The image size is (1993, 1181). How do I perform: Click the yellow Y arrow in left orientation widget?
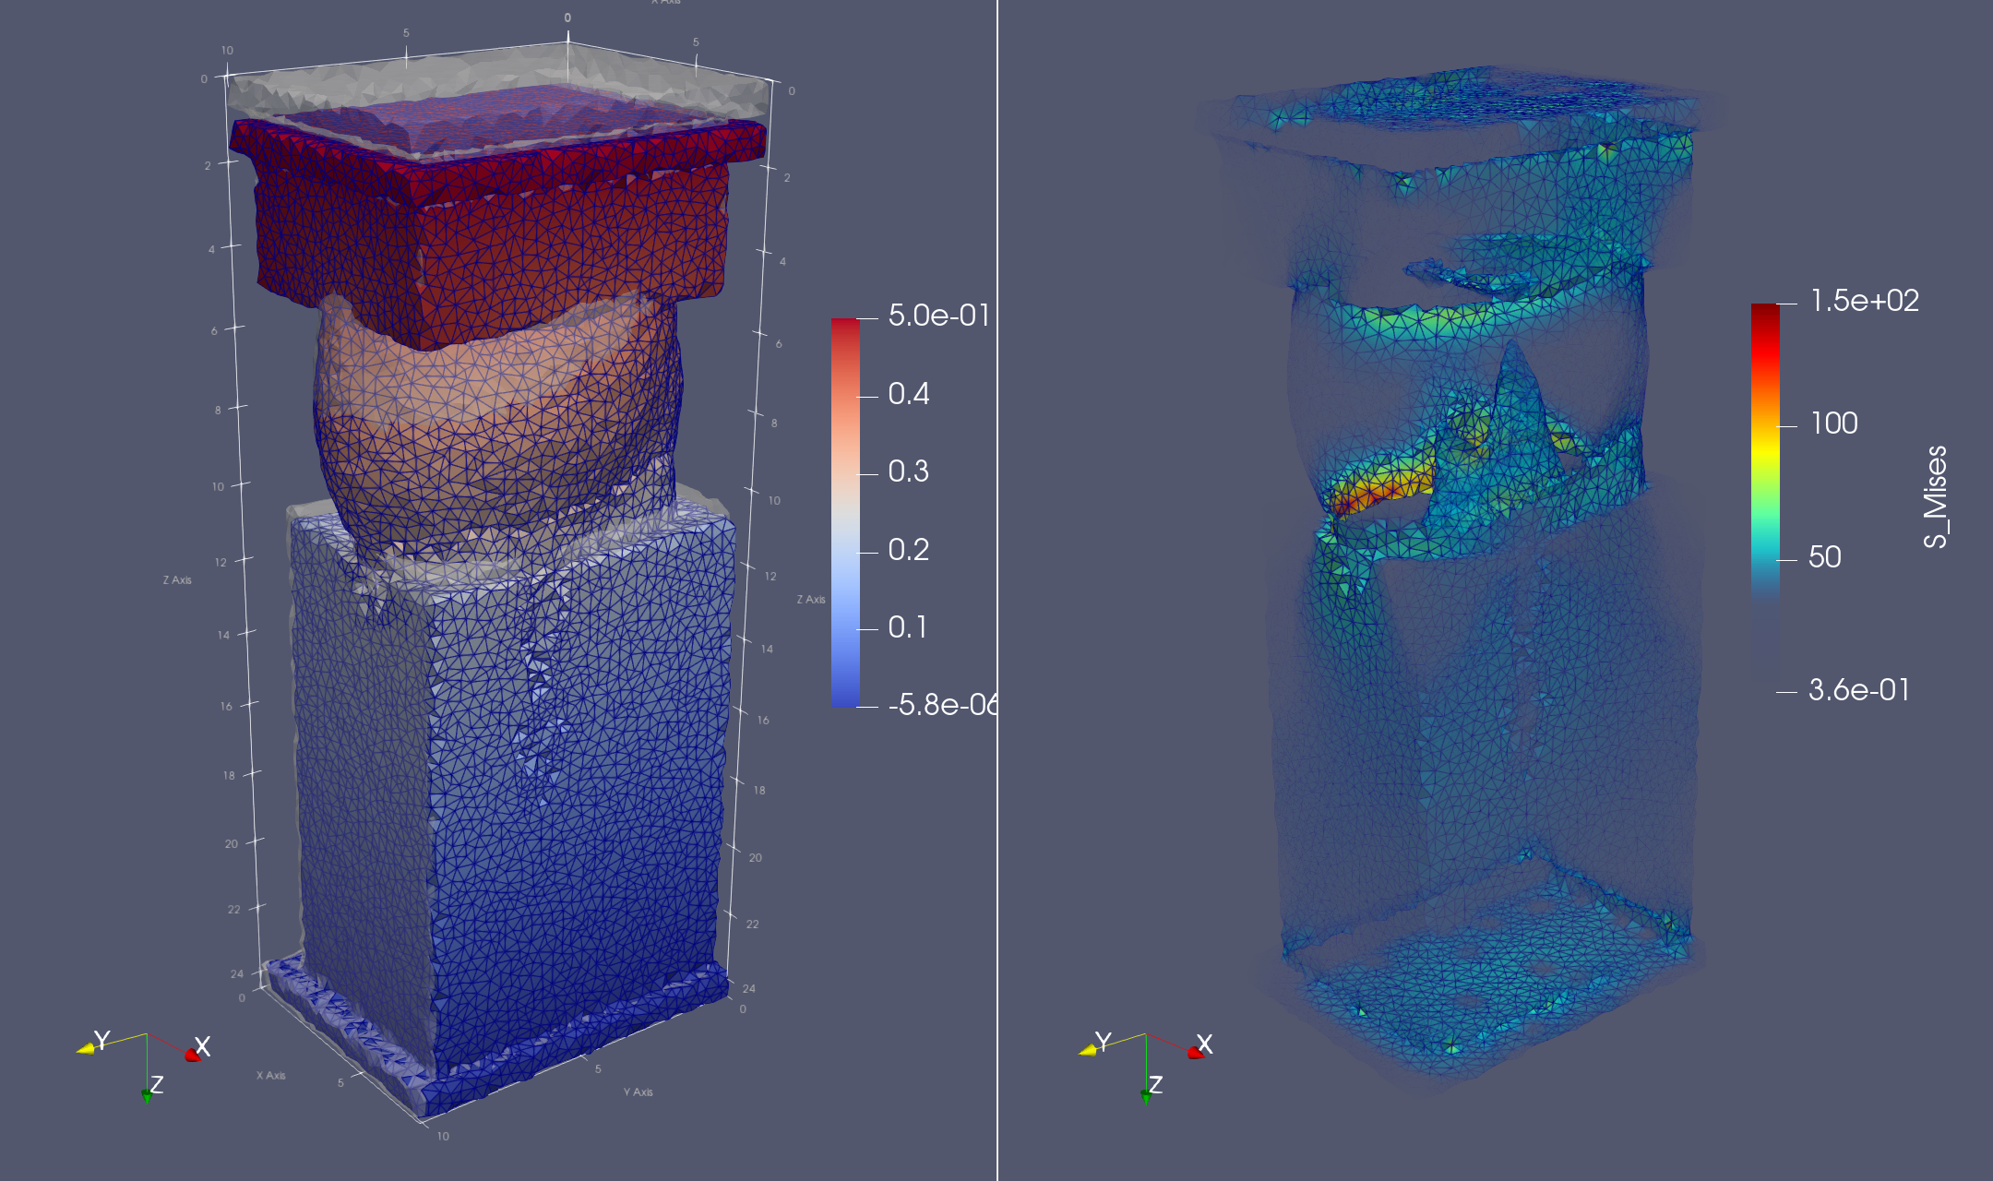86,1048
